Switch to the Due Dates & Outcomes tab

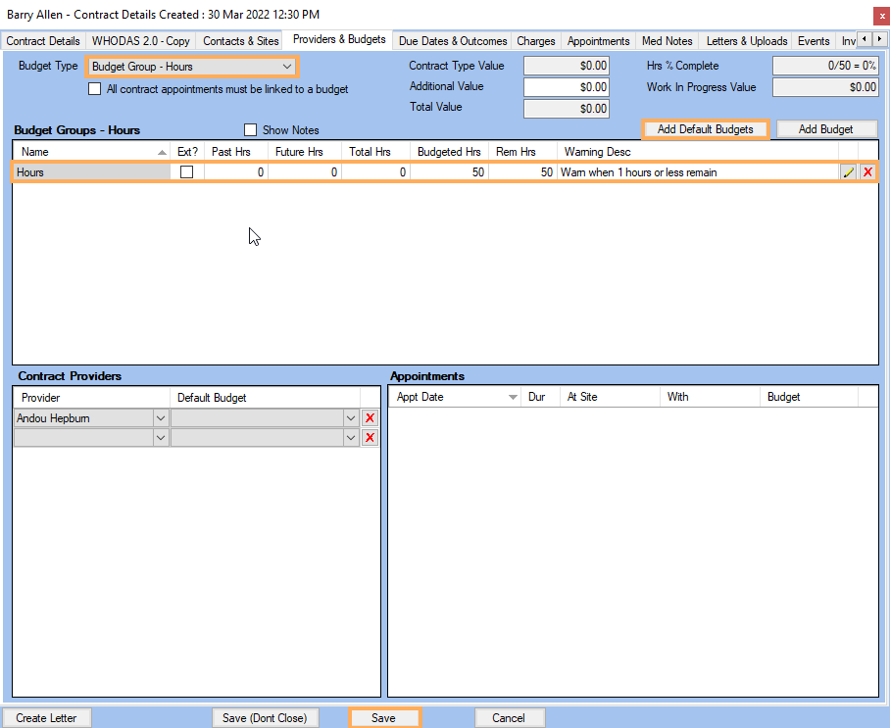coord(453,41)
